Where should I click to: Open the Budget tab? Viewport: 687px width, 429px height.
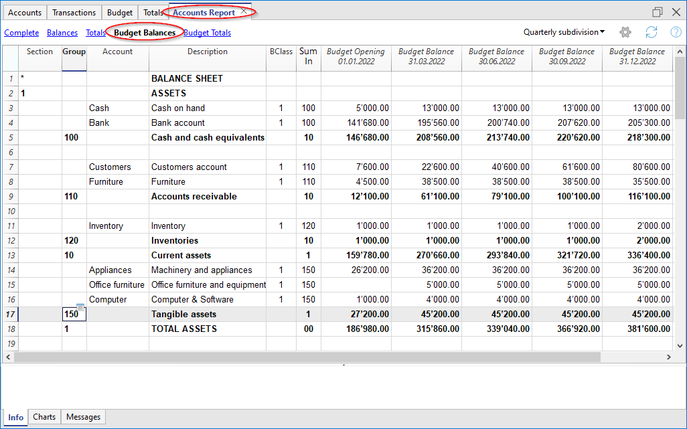coord(120,13)
